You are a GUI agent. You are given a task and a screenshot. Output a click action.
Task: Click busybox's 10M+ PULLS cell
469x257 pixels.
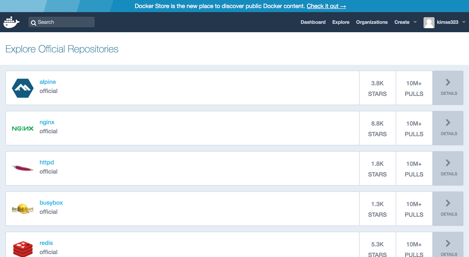(414, 209)
